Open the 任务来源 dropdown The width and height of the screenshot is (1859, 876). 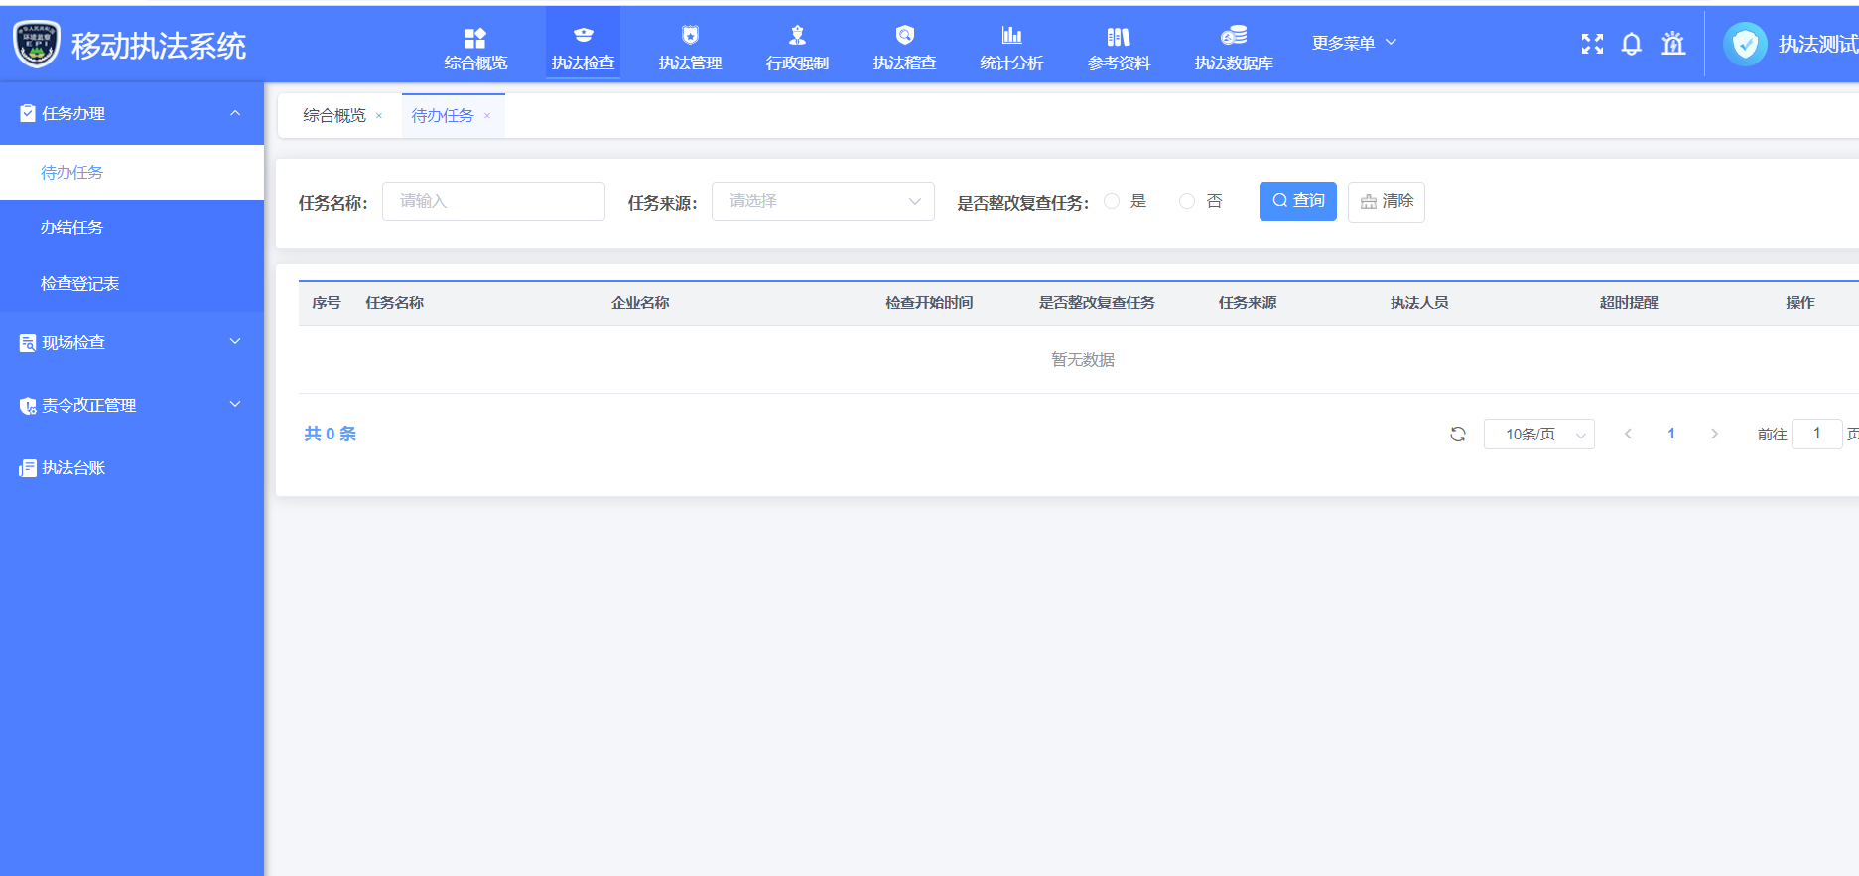tap(823, 201)
